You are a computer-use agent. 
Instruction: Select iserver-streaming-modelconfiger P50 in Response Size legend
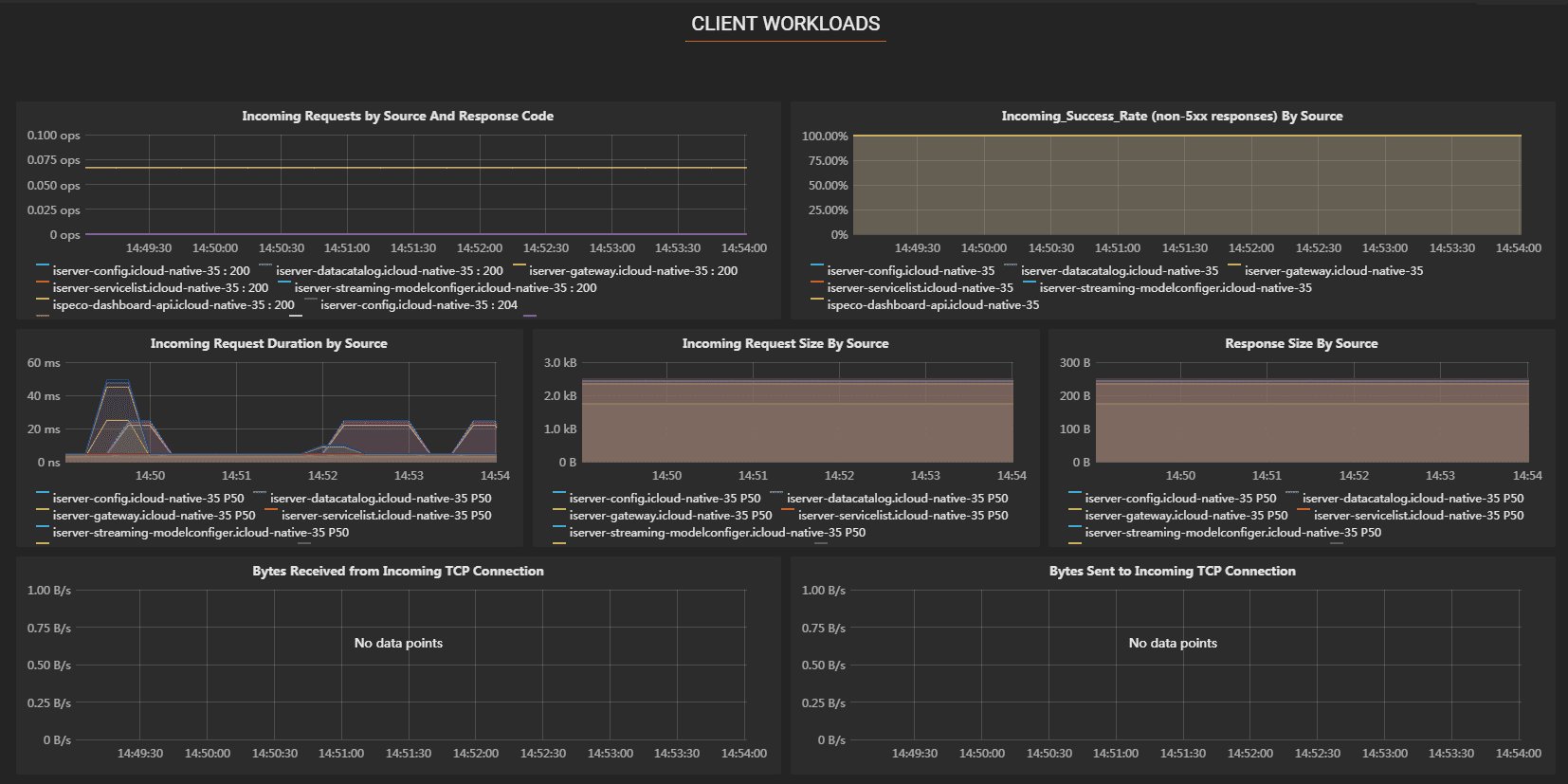coord(1232,533)
